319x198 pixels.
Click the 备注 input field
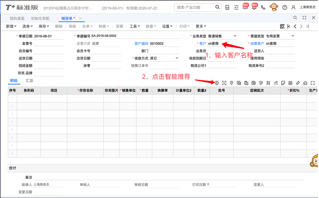(168, 177)
